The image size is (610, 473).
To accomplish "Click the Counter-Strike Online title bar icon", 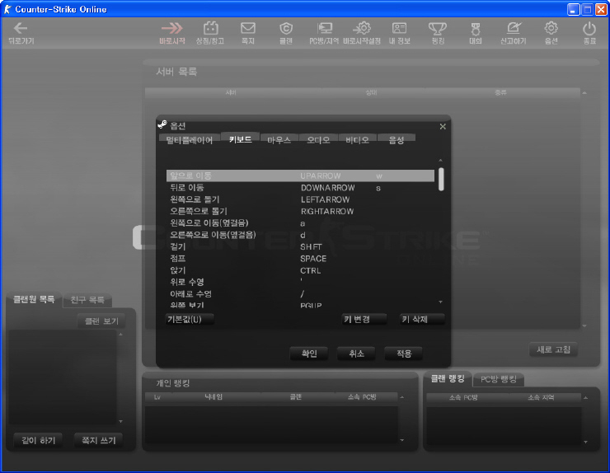I will pyautogui.click(x=7, y=9).
